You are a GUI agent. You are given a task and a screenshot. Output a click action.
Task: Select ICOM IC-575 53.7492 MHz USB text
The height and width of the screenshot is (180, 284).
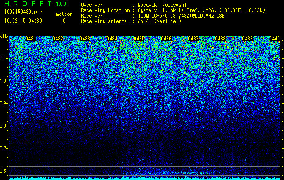(182, 16)
